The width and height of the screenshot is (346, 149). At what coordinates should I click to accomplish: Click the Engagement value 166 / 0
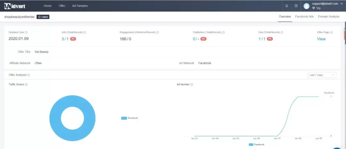tap(125, 39)
